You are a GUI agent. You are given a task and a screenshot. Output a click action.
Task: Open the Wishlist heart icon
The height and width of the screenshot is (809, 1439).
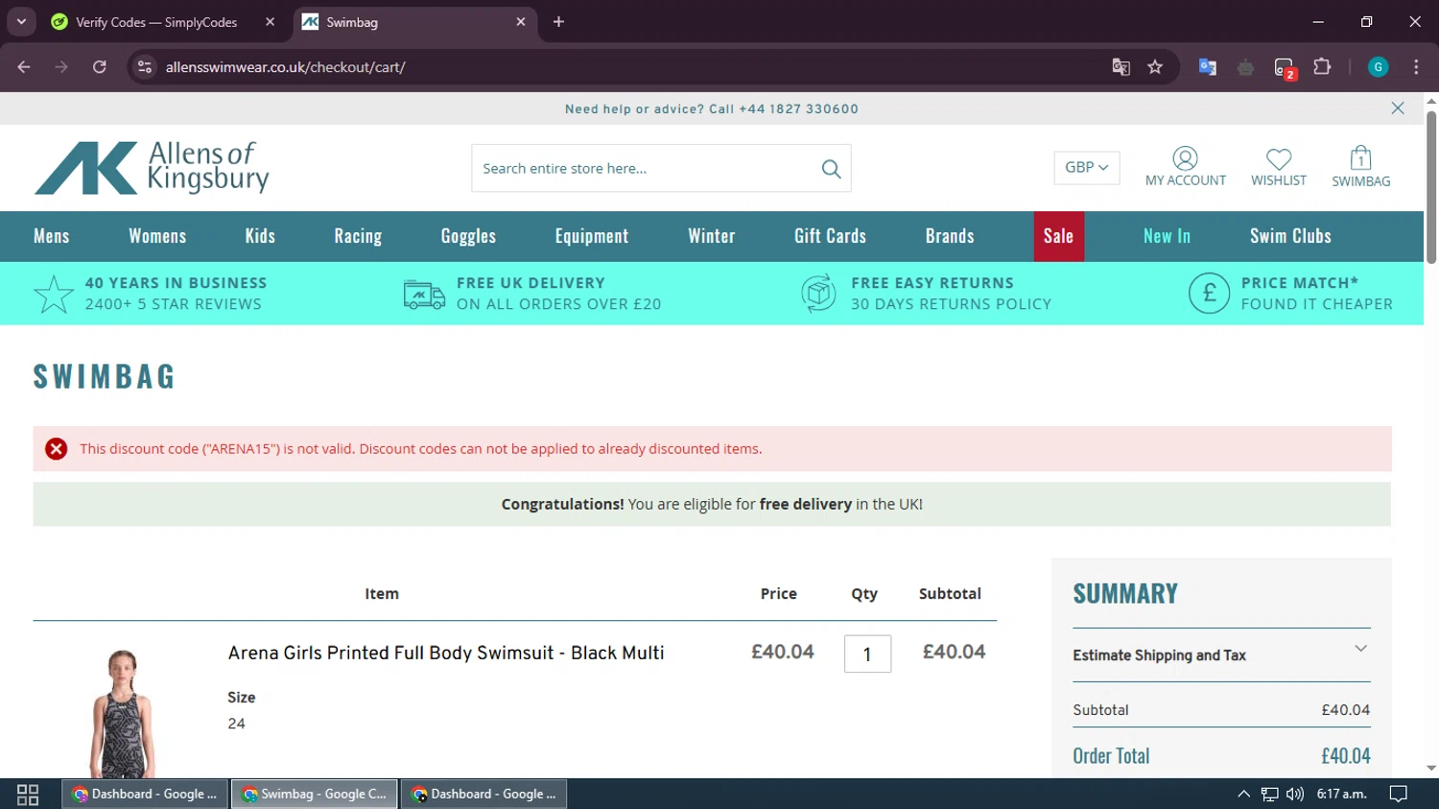pyautogui.click(x=1278, y=158)
